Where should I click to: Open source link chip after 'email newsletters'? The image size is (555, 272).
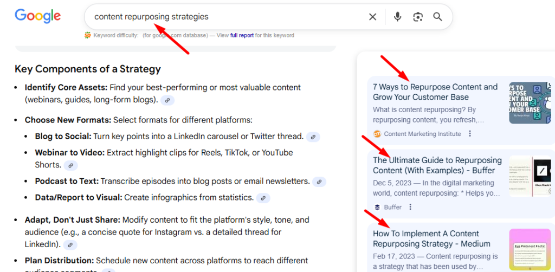[x=320, y=182]
